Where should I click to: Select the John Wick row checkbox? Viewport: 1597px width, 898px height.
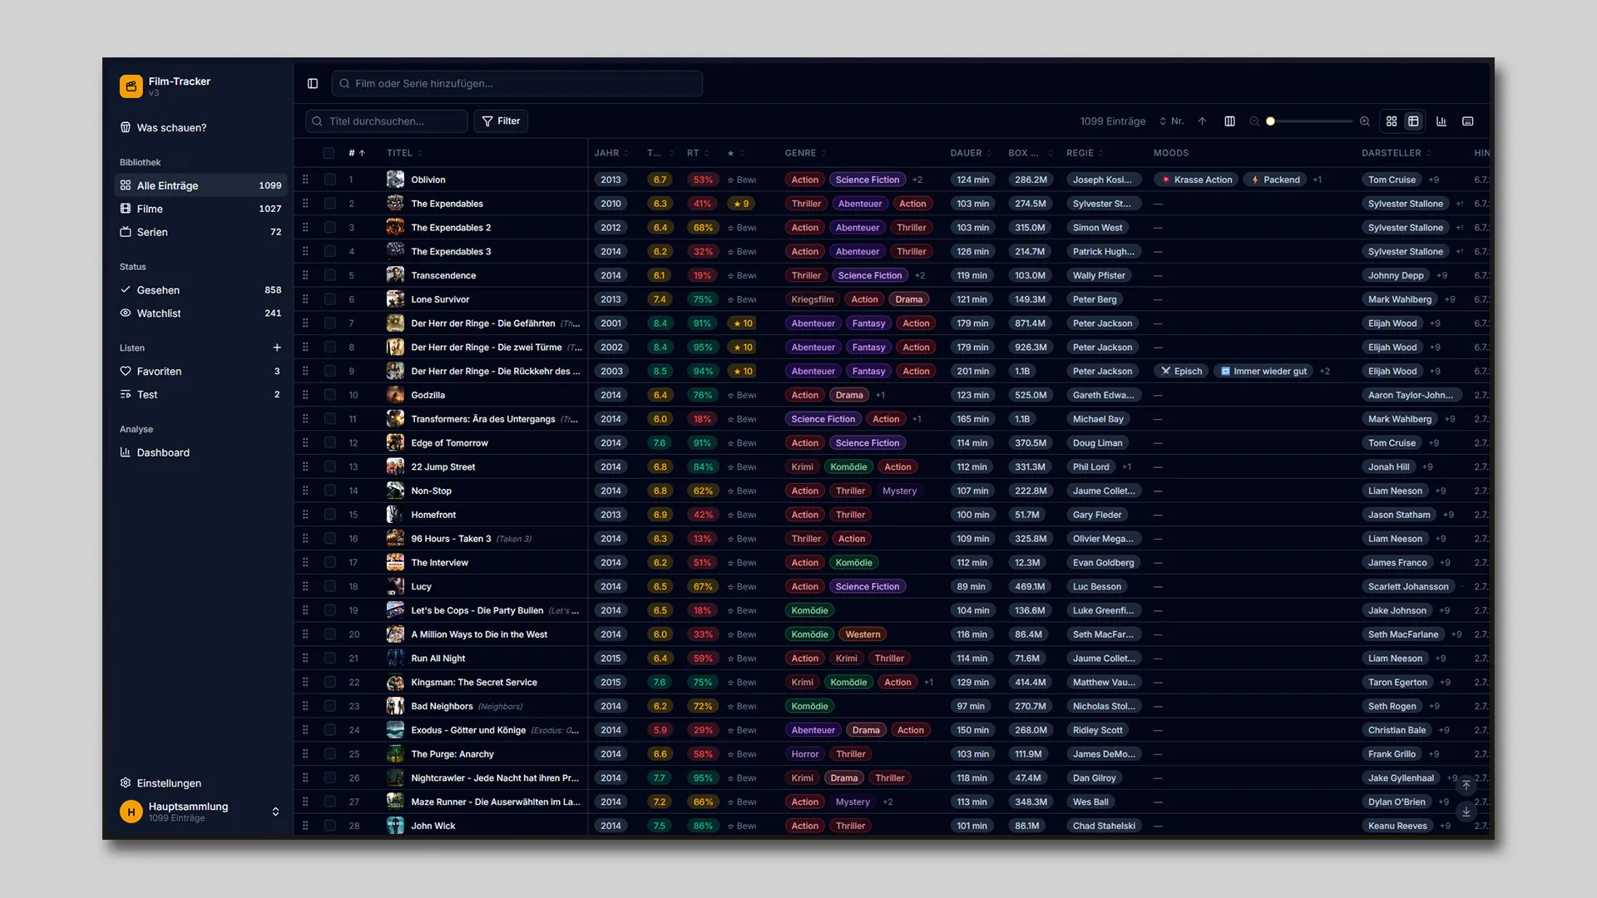pyautogui.click(x=330, y=826)
